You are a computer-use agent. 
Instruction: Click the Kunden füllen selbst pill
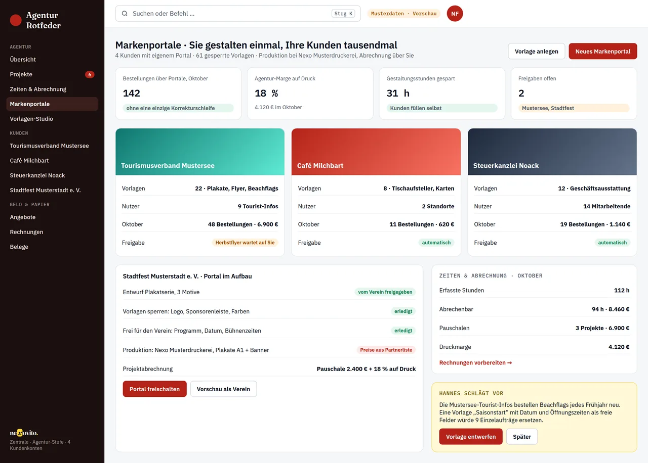coord(442,108)
